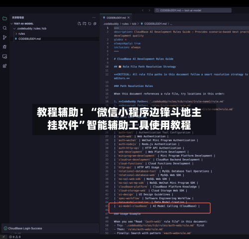The width and height of the screenshot is (249, 239).
Task: Click the 'ai-model-cloudbase' table row
Action: [157, 206]
